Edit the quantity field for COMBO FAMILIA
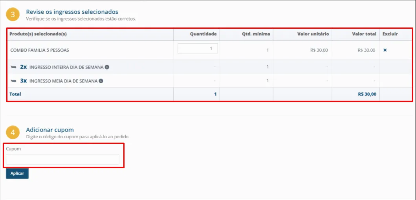The image size is (416, 200). [198, 48]
